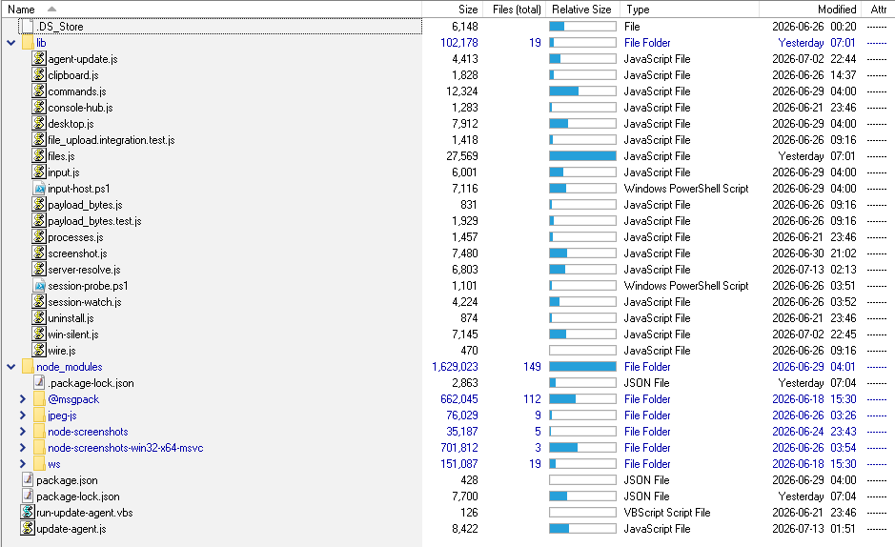Click the file count 112
Viewport: 895px width, 547px height.
(532, 399)
